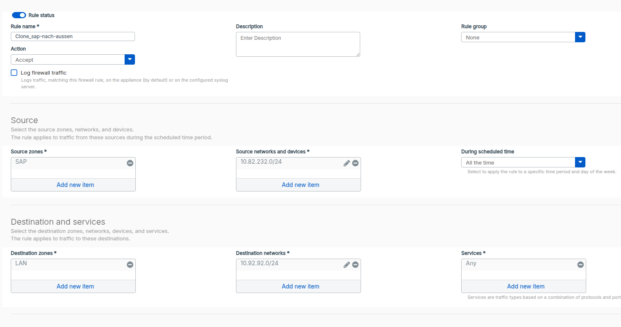Remove SAP from source zones
The image size is (621, 327).
(x=130, y=163)
